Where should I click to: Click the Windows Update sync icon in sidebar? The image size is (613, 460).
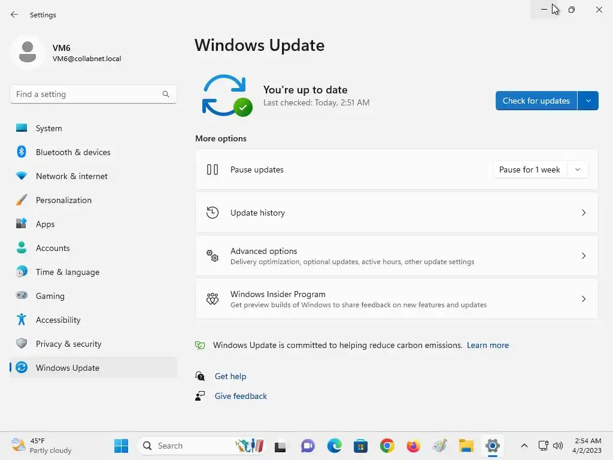(x=22, y=367)
